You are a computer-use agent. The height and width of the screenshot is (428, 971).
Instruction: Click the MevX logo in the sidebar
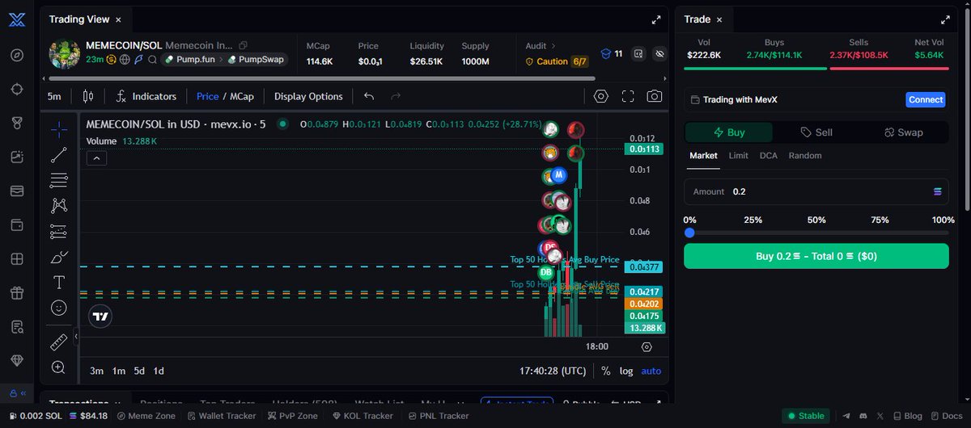17,20
